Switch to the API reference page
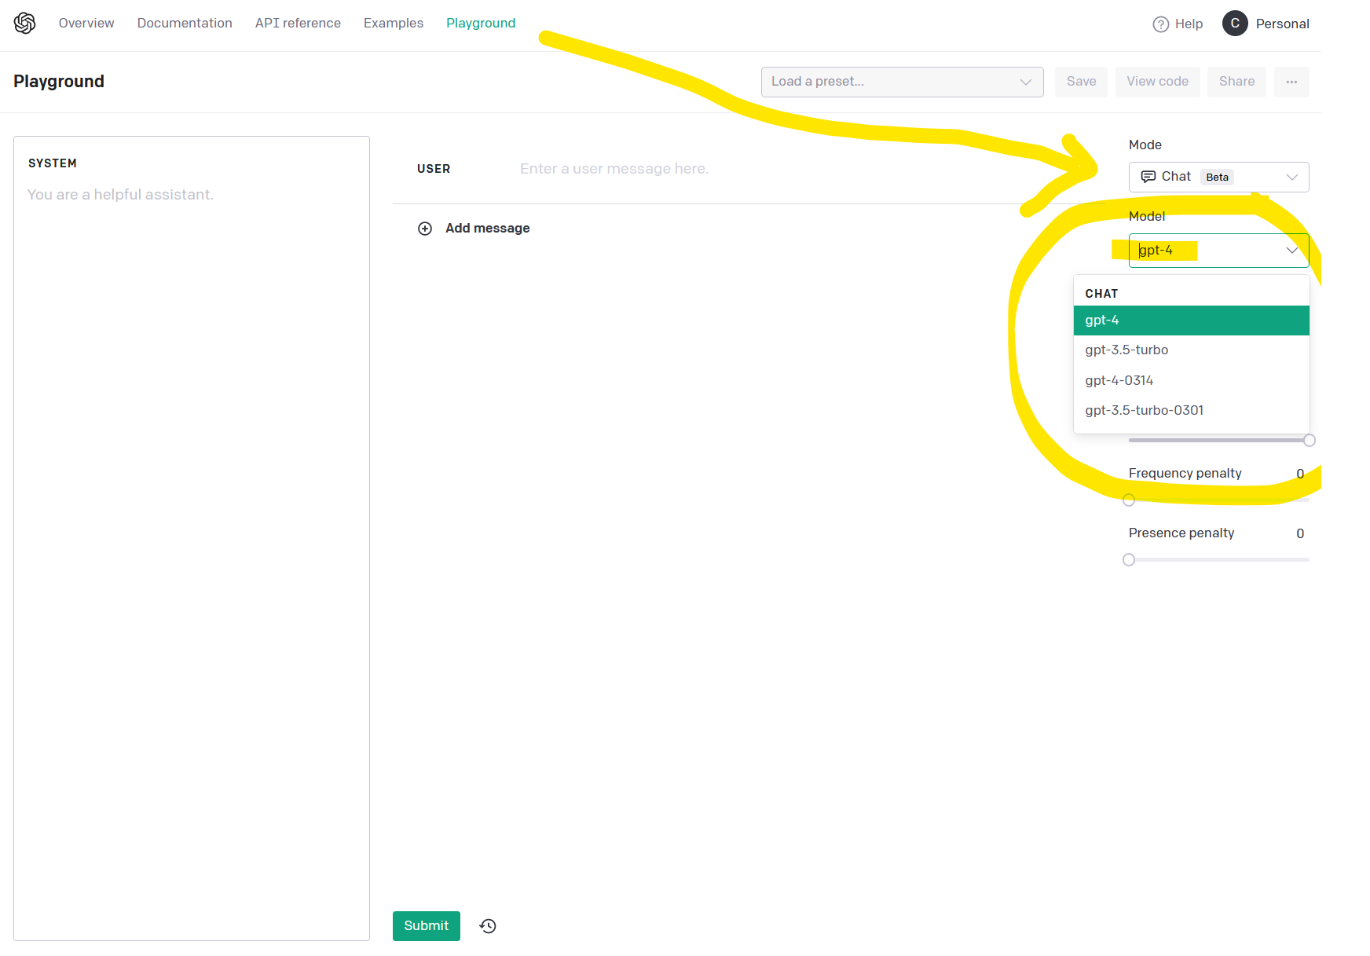Image resolution: width=1370 pixels, height=956 pixels. pyautogui.click(x=298, y=23)
